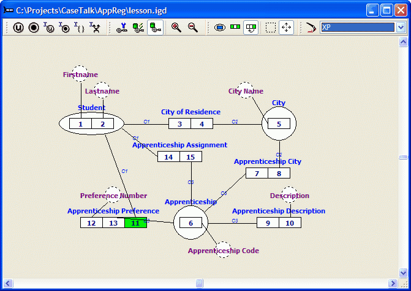This screenshot has height=291, width=411.
Task: Click the green cylinder check toolbar icon
Action: [138, 28]
